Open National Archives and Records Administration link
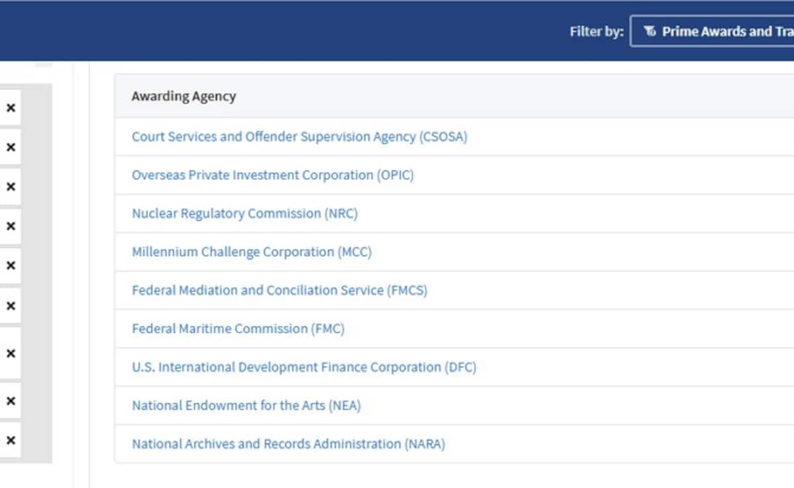Image resolution: width=794 pixels, height=488 pixels. pos(288,444)
